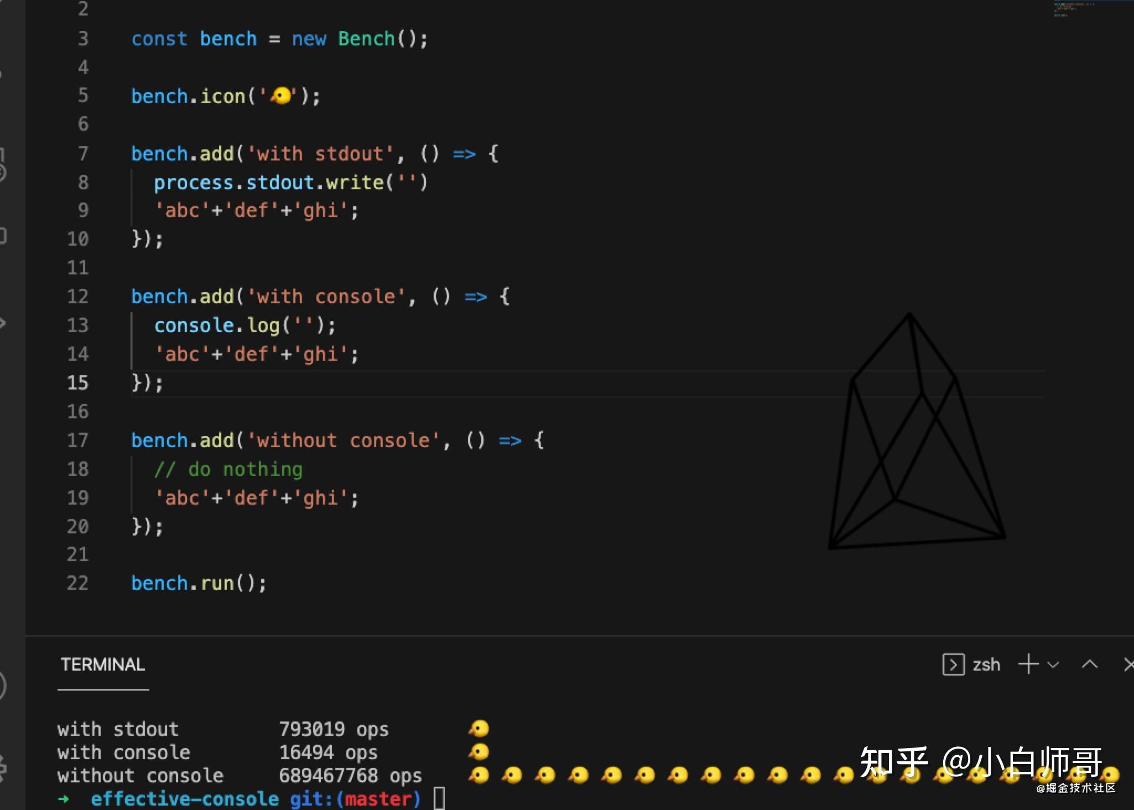
Task: Click the 'abc'+'def'+'ghi' expression on line 19
Action: pyautogui.click(x=257, y=499)
